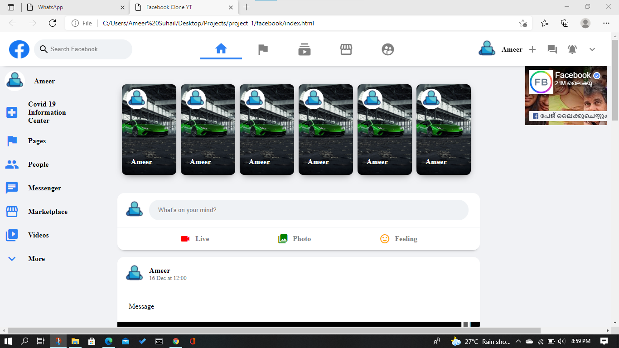Add this page to favorites star

pos(523,23)
